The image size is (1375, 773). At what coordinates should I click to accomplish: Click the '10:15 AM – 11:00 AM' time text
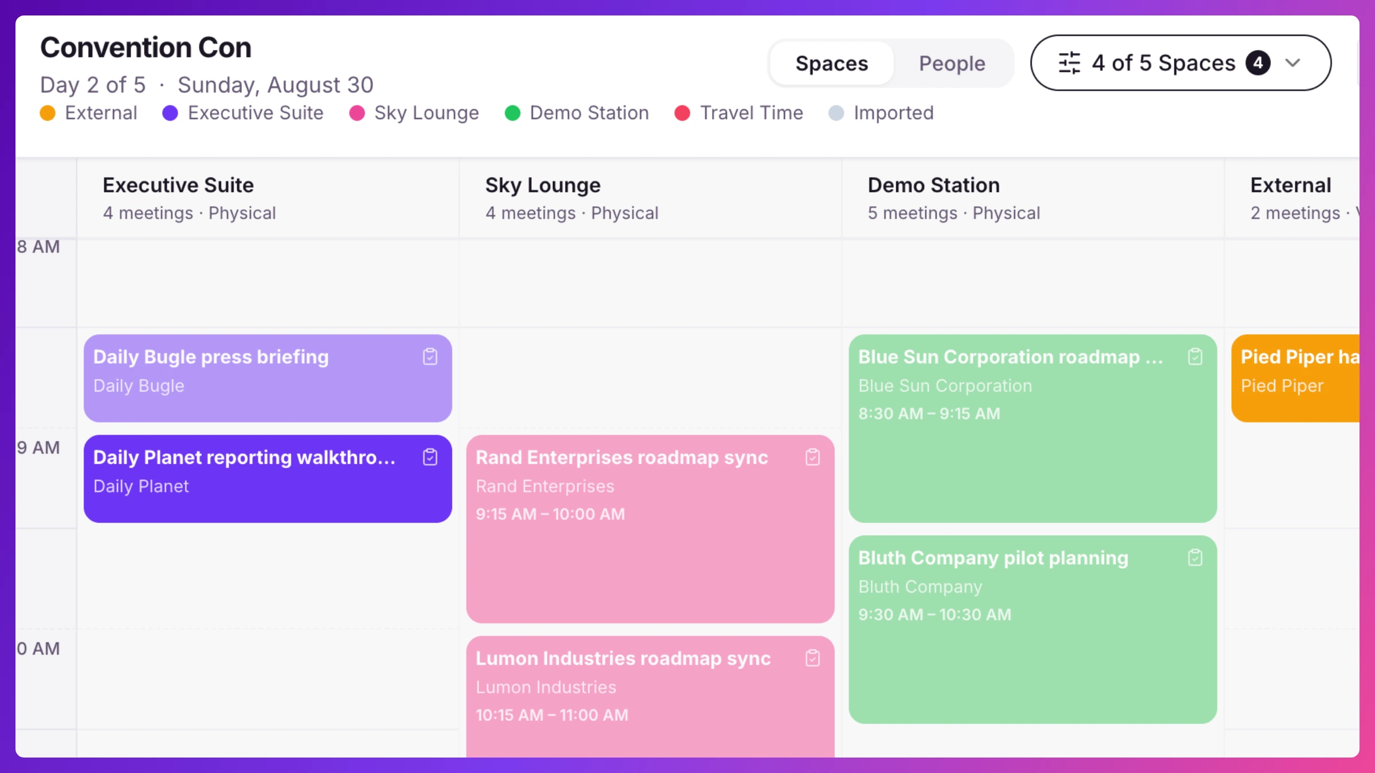pos(552,715)
